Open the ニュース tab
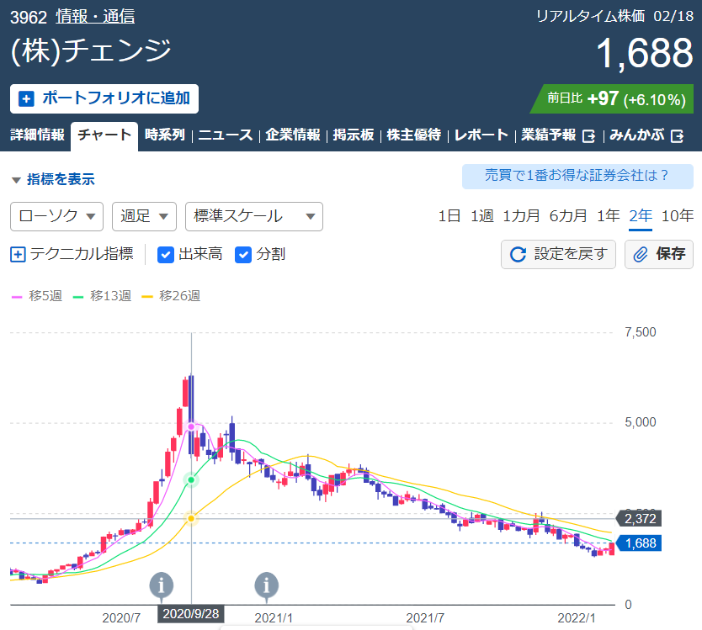This screenshot has height=630, width=702. (x=226, y=135)
